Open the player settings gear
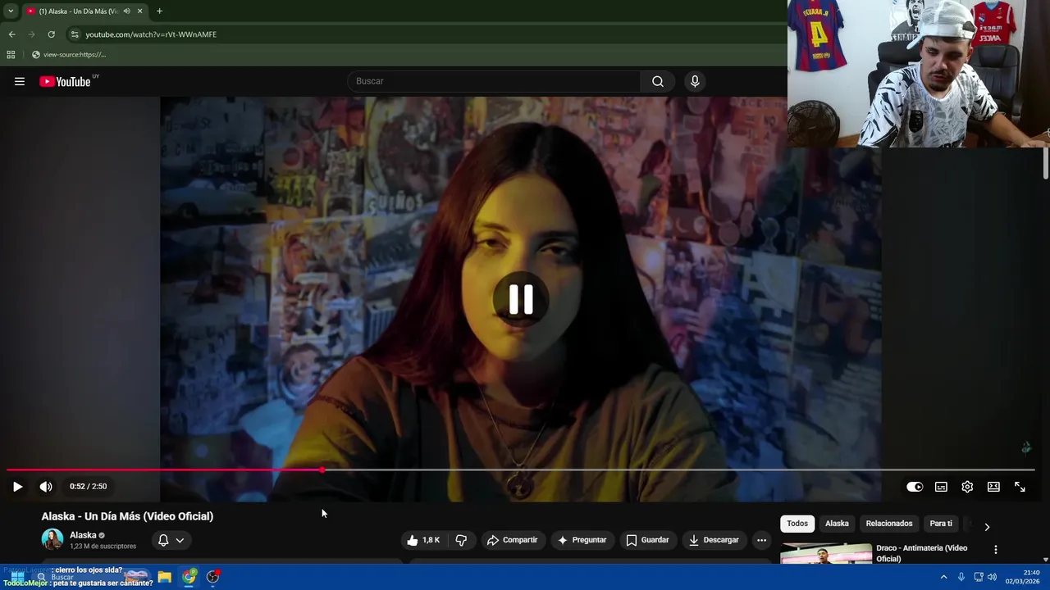This screenshot has height=590, width=1050. tap(967, 487)
